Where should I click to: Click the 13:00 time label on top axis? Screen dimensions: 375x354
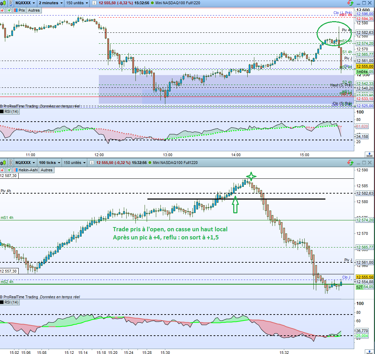[167, 155]
